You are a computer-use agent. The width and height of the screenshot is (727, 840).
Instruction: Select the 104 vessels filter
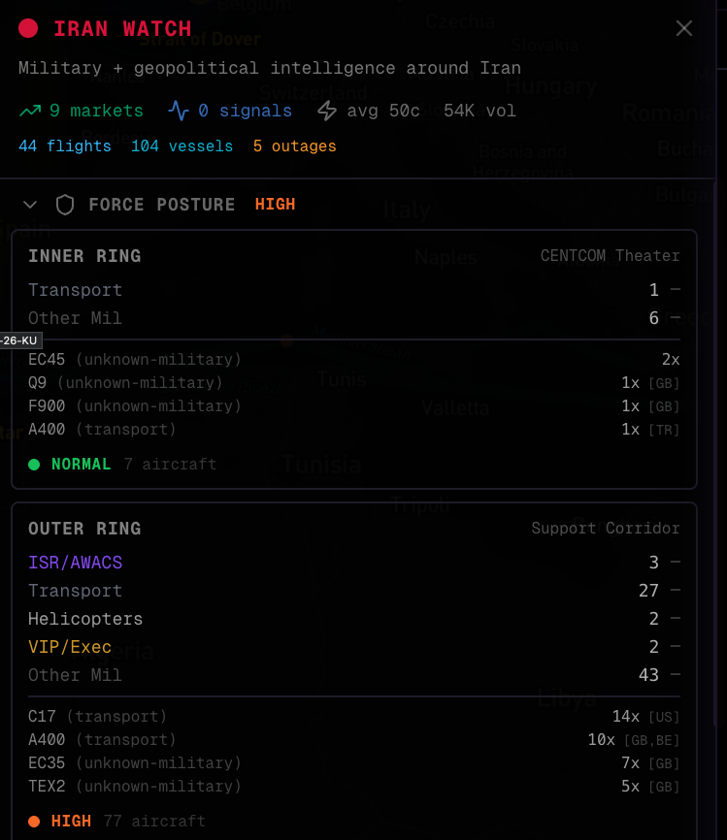pos(182,146)
